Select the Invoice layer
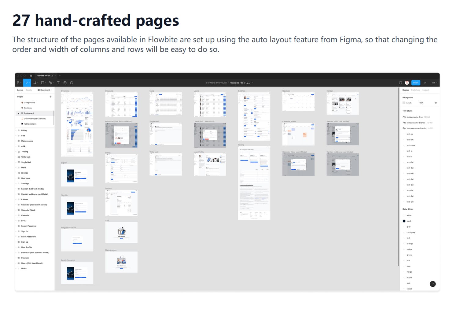The width and height of the screenshot is (456, 309). [25, 173]
